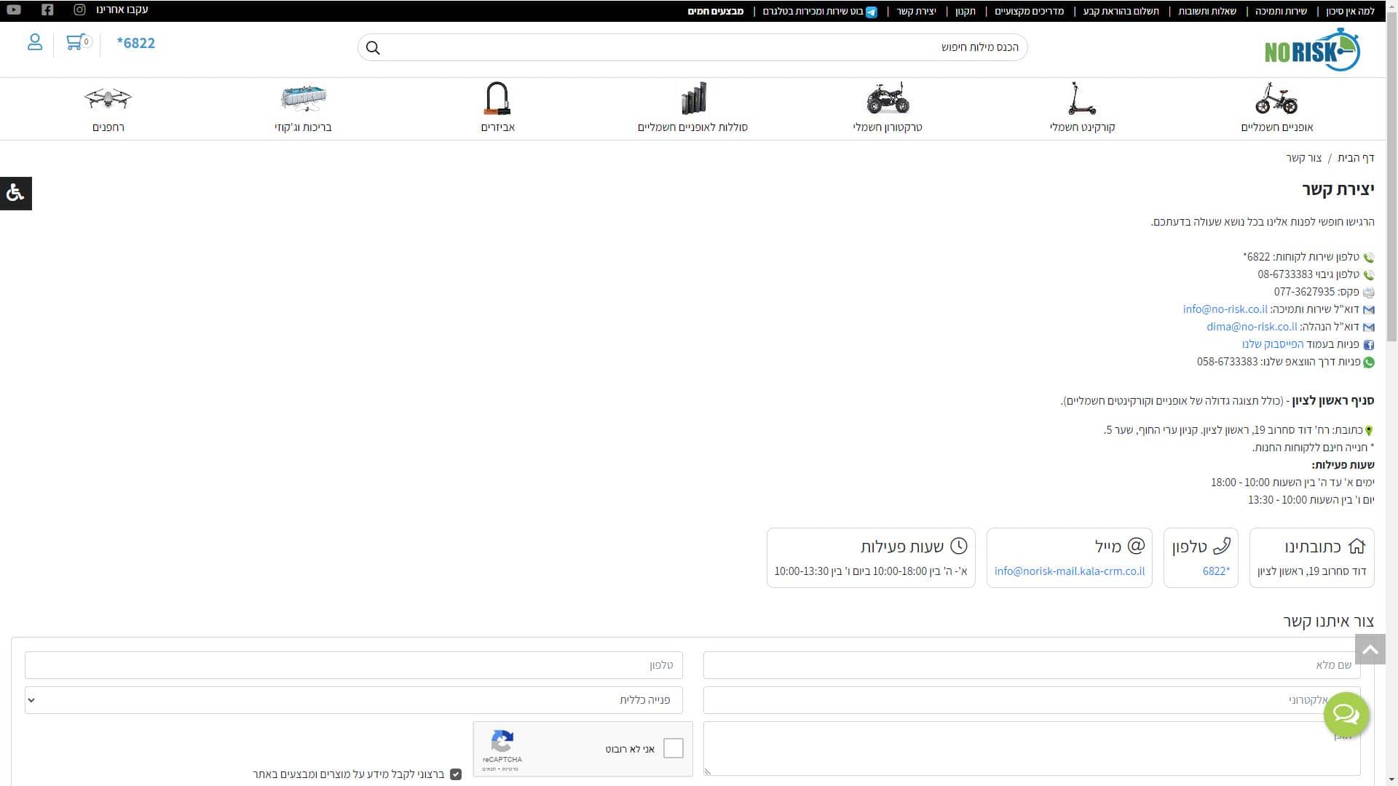Screen dimensions: 1398x786
Task: Click the info@no-risk.co.il email link
Action: coord(1225,309)
